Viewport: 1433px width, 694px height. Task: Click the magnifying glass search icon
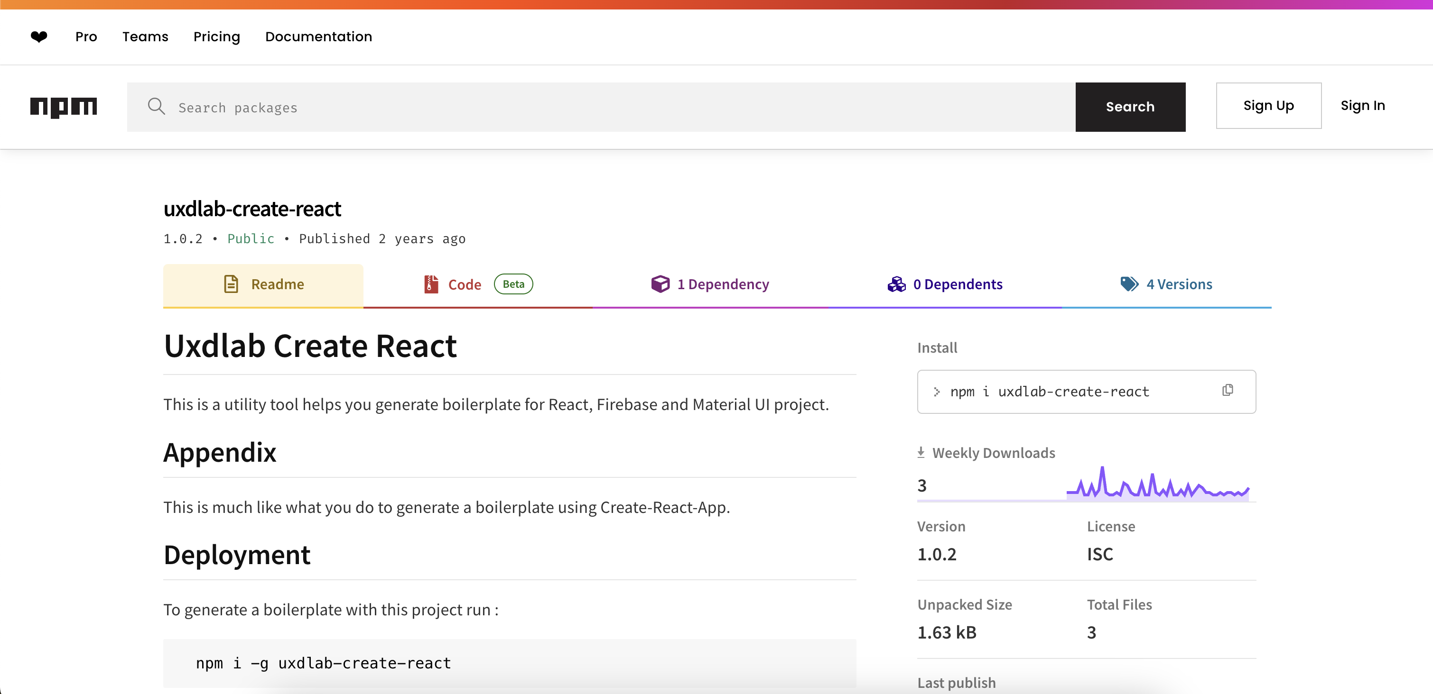[x=156, y=107]
